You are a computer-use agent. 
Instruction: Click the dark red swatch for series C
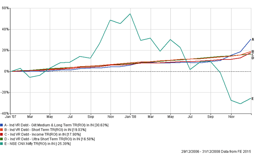click(2, 134)
